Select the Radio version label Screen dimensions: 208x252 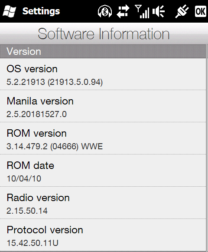[x=38, y=198]
